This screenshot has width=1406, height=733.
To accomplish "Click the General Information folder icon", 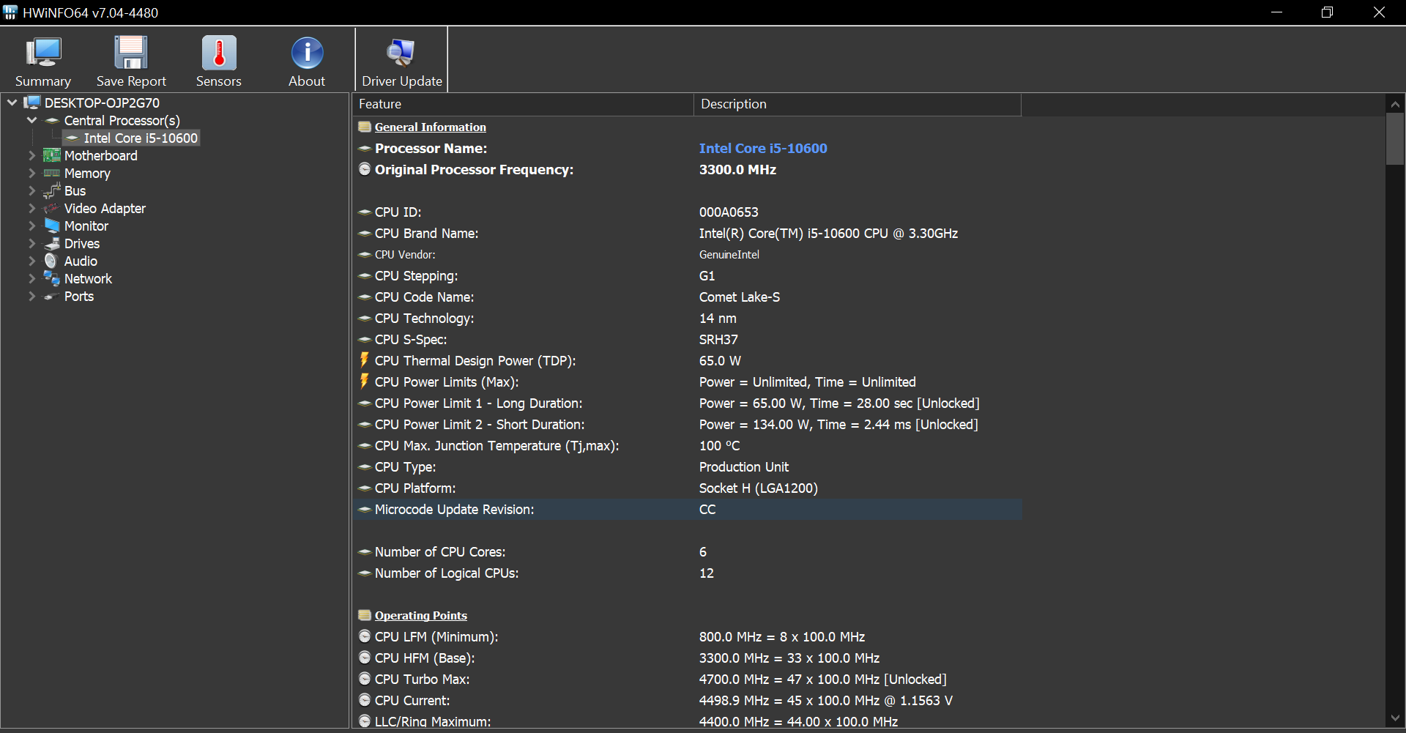I will coord(365,127).
